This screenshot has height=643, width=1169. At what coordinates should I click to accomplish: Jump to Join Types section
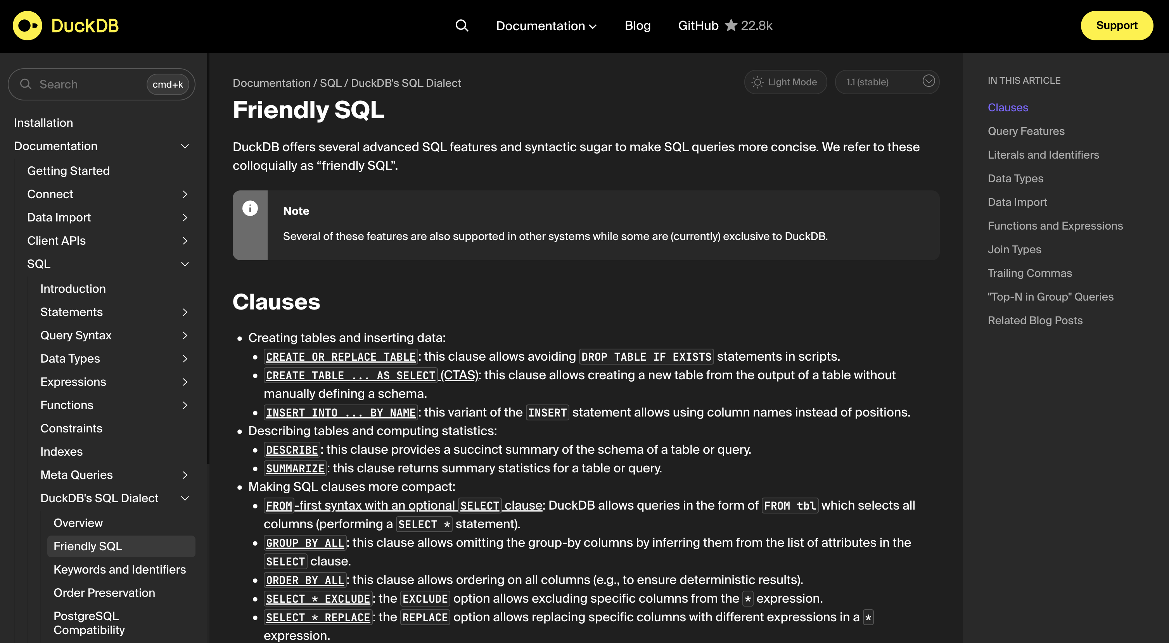1015,249
